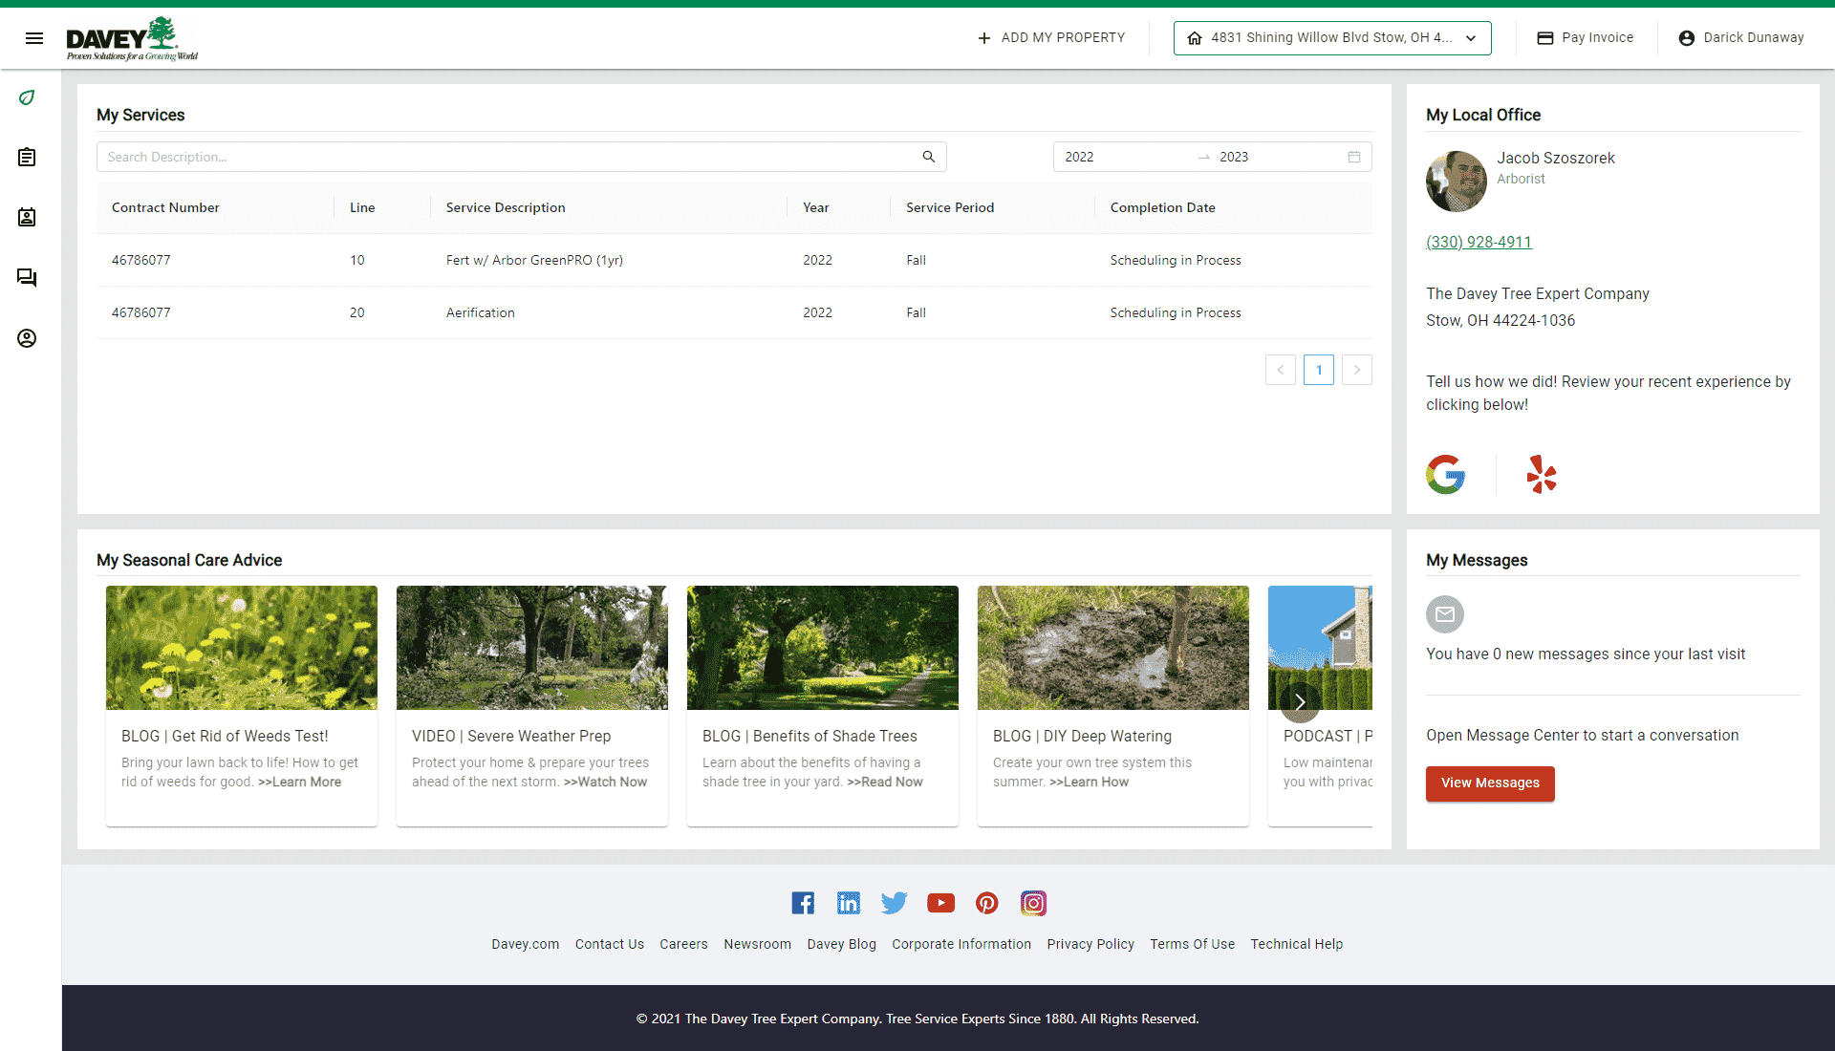Call the office via the phone number link
Viewport: 1835px width, 1051px height.
1479,242
